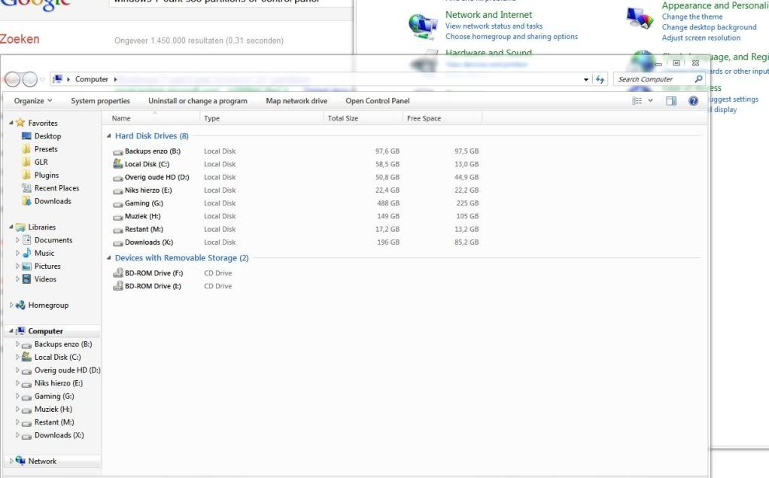This screenshot has height=478, width=769.
Task: Expand the Network tree node
Action: (x=11, y=461)
